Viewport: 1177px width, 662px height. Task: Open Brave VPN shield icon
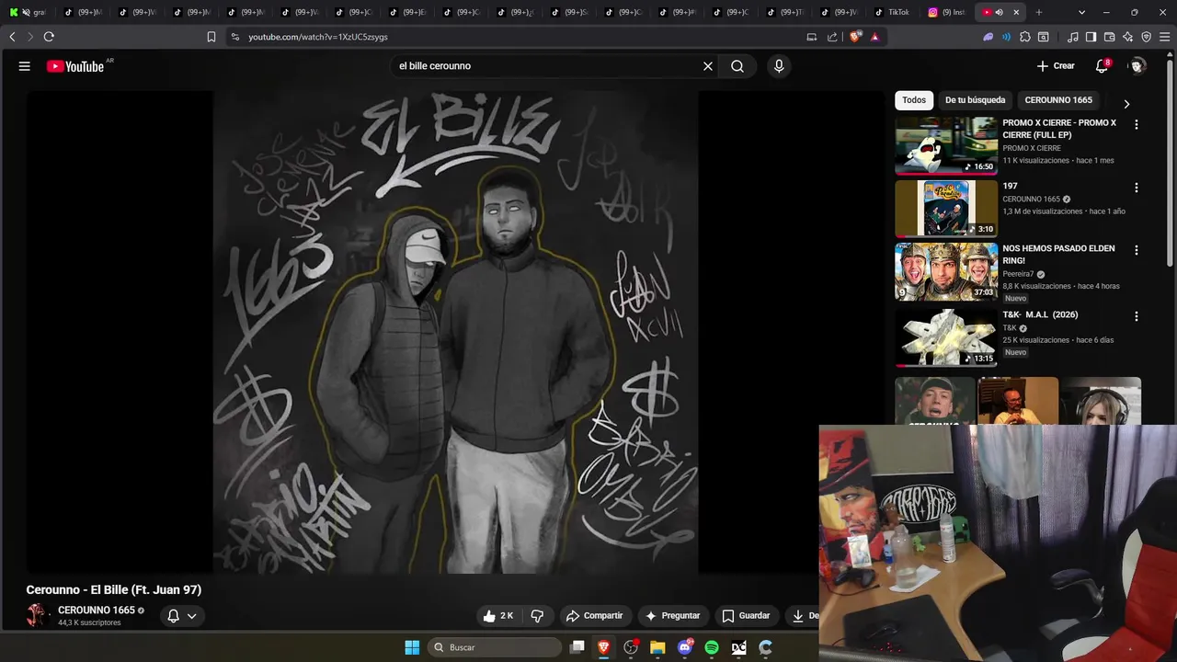[x=1146, y=37]
